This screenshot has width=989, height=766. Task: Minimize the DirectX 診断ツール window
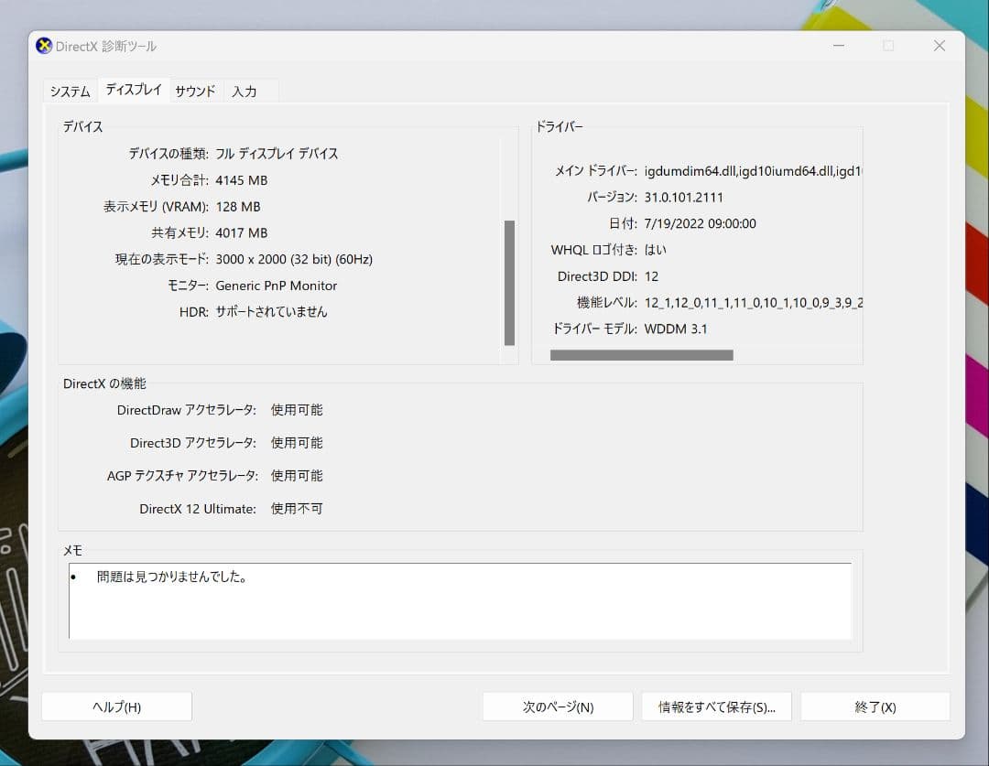pos(838,46)
